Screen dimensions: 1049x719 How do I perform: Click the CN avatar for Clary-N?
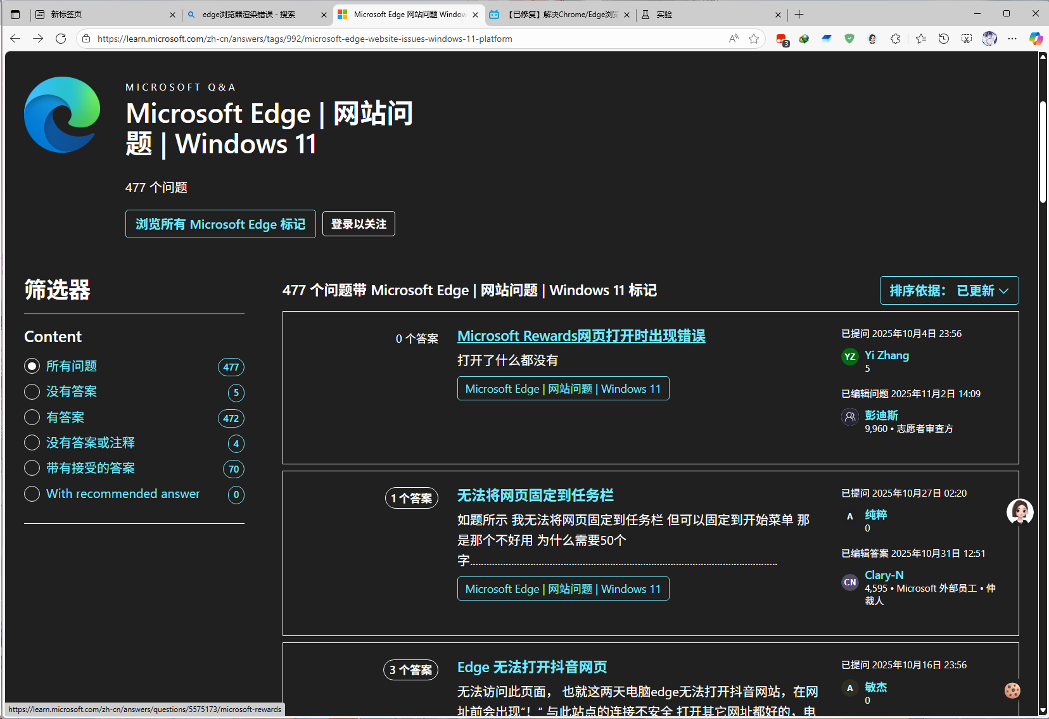pyautogui.click(x=850, y=582)
